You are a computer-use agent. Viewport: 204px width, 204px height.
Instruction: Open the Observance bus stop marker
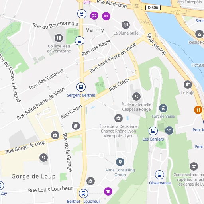tap(159, 175)
